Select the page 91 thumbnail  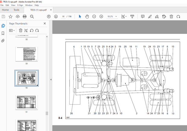(27, 102)
